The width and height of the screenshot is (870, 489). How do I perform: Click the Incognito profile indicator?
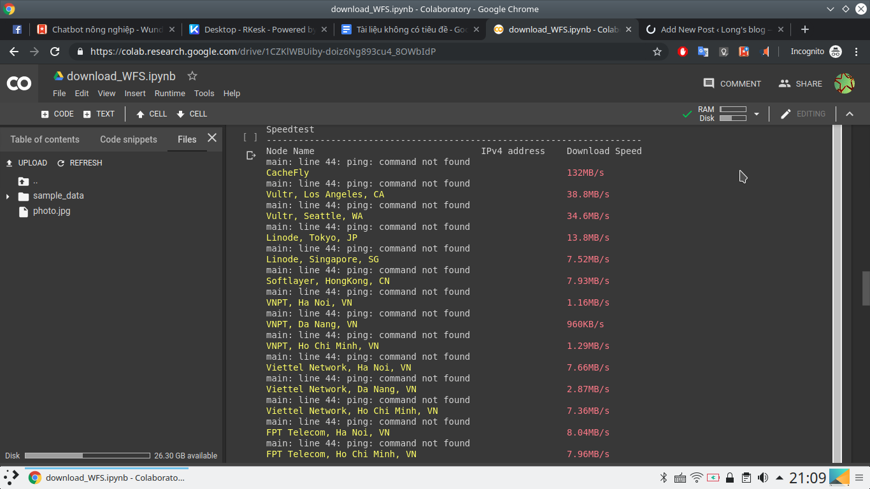coord(816,52)
